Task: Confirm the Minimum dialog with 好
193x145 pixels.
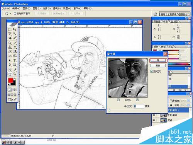Action: pyautogui.click(x=158, y=60)
